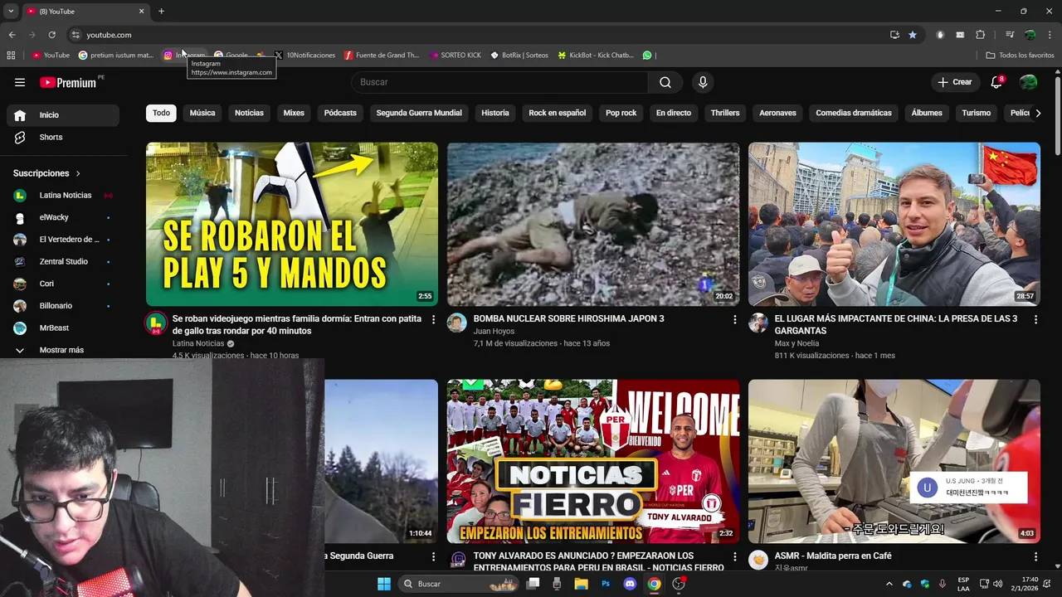Select the Música filter chip

click(202, 113)
